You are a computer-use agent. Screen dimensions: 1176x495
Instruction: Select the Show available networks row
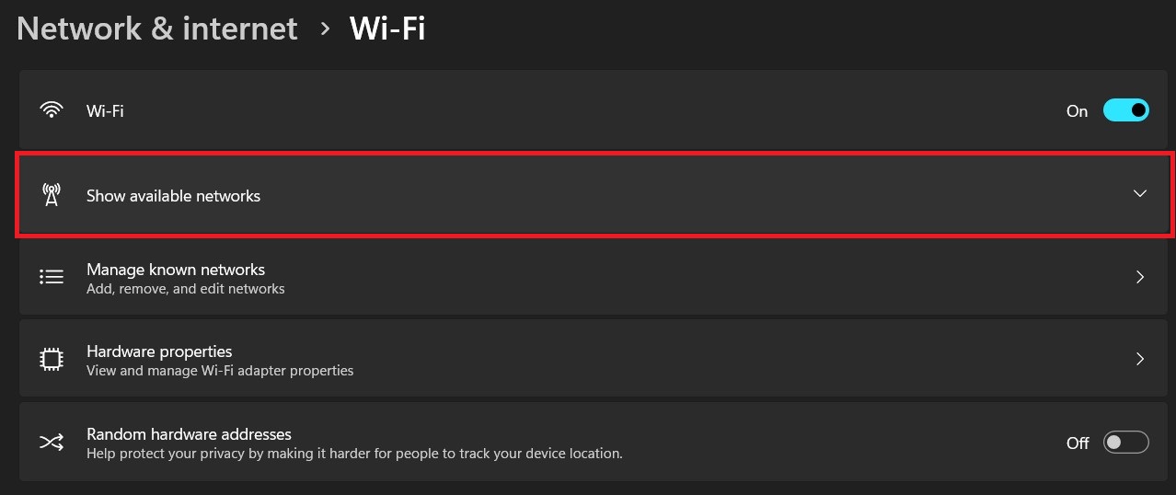595,195
